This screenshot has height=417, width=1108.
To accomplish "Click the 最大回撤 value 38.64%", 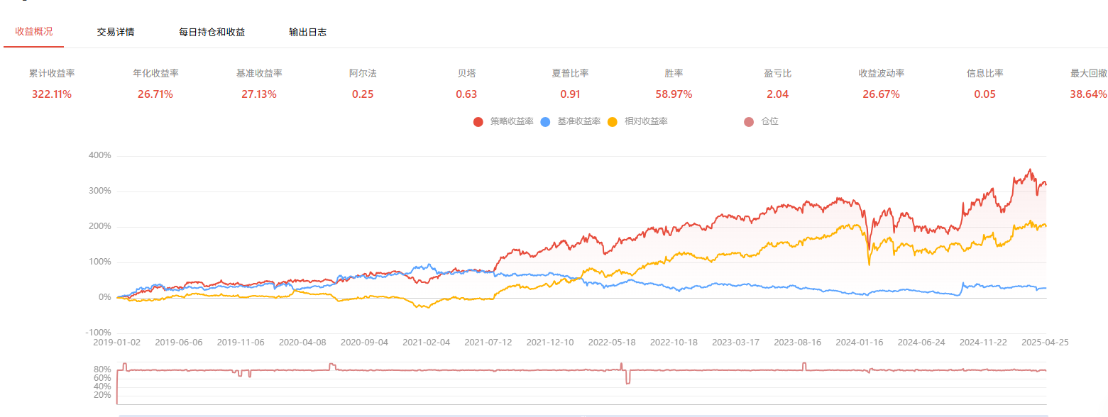I will pos(1088,94).
